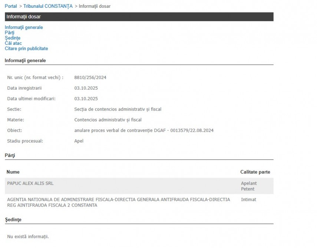Viewport: 317px width, 248px height.
Task: Select the Obiect text about anulare proces verbal
Action: pyautogui.click(x=144, y=131)
